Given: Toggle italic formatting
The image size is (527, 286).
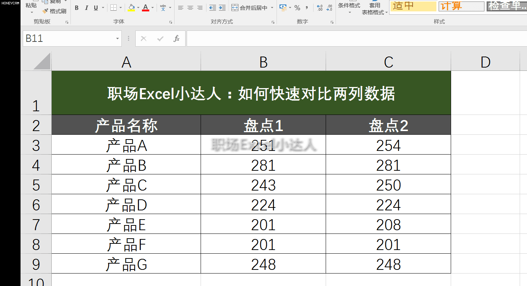Looking at the screenshot, I should (x=86, y=8).
